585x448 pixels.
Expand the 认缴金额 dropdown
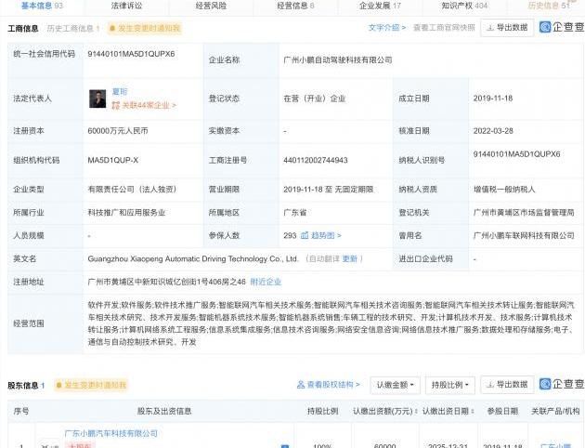395,385
